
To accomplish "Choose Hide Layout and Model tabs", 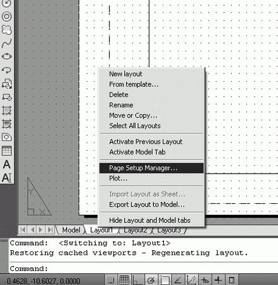I will (151, 220).
